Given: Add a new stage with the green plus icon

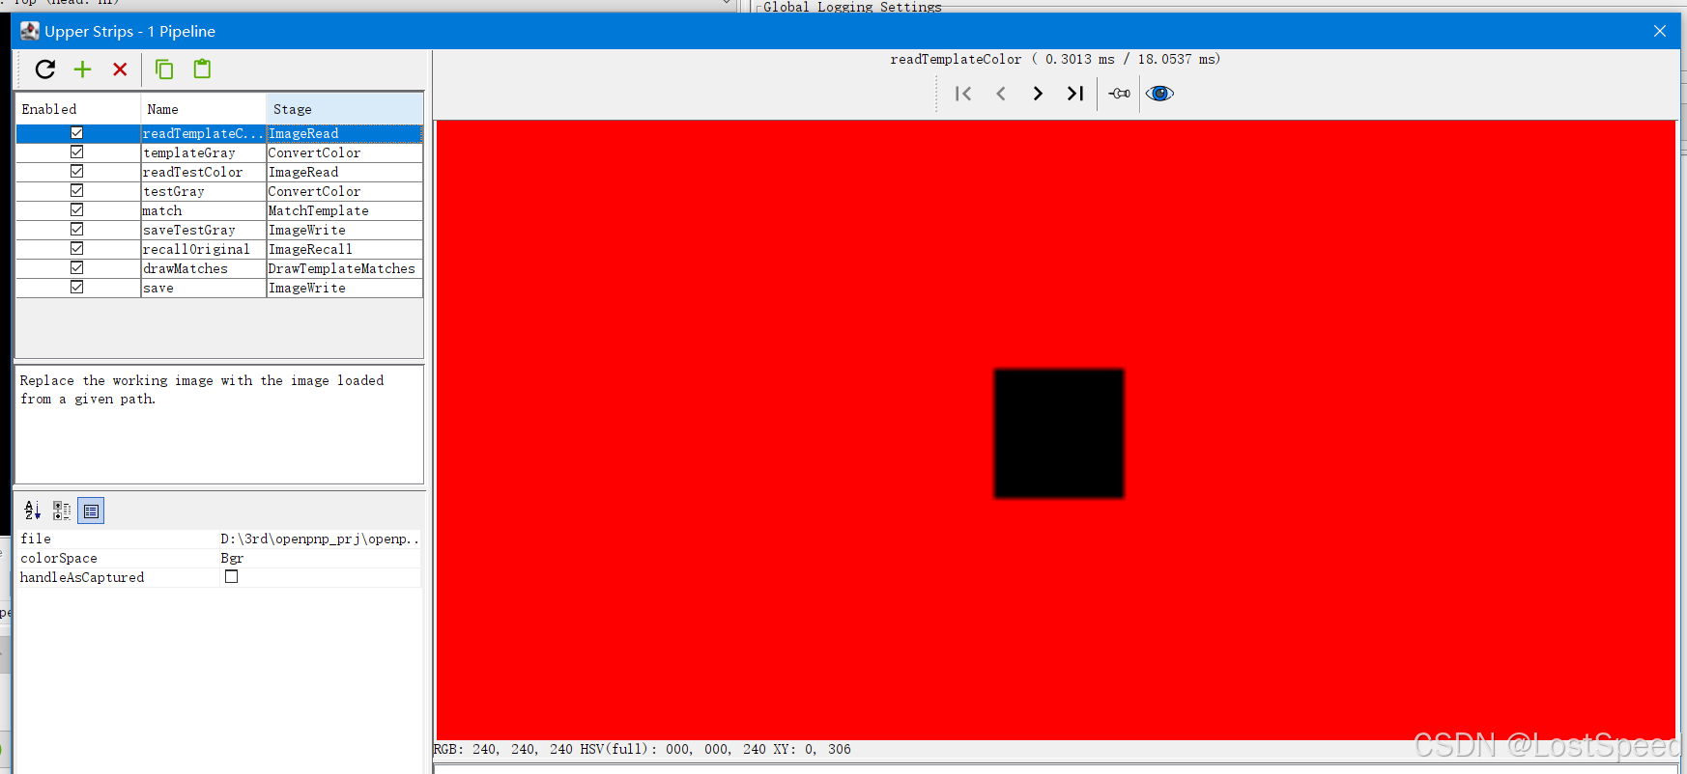Looking at the screenshot, I should pos(83,69).
